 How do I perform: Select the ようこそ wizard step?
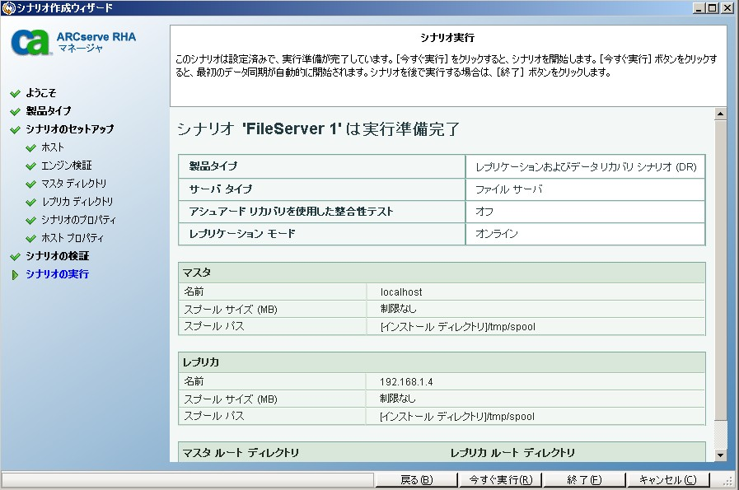pos(41,93)
